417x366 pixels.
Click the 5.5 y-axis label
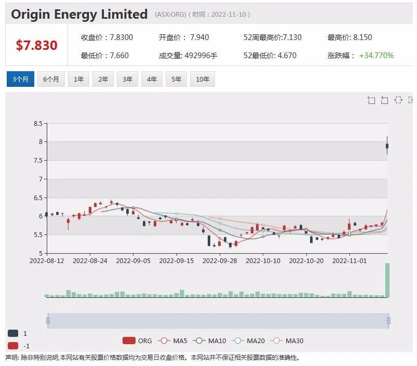pyautogui.click(x=38, y=235)
